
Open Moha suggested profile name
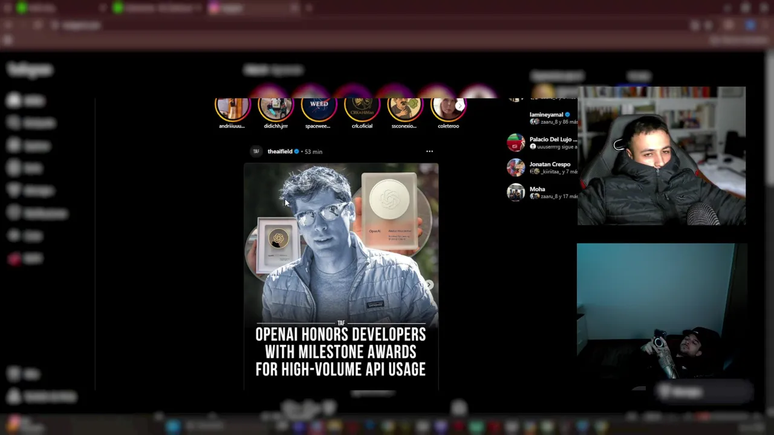pyautogui.click(x=537, y=189)
